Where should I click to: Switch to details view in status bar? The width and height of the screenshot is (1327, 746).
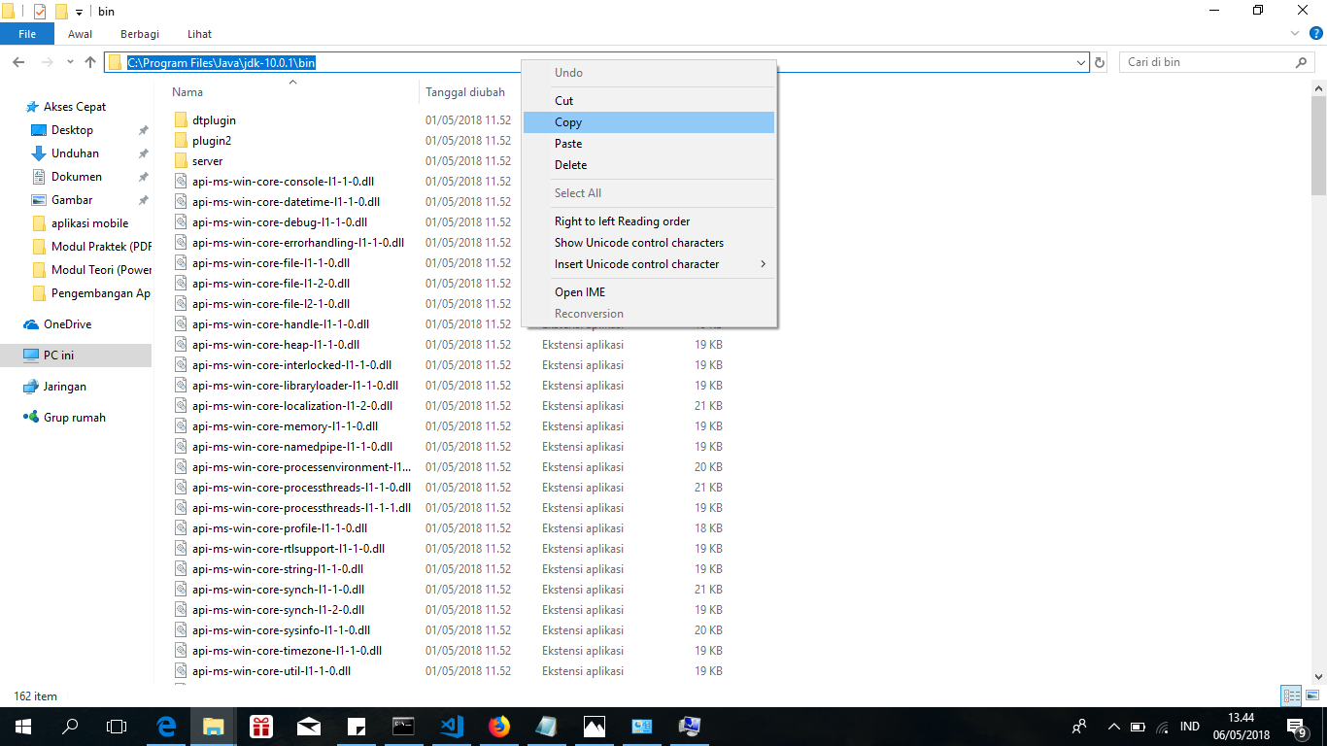click(1292, 695)
